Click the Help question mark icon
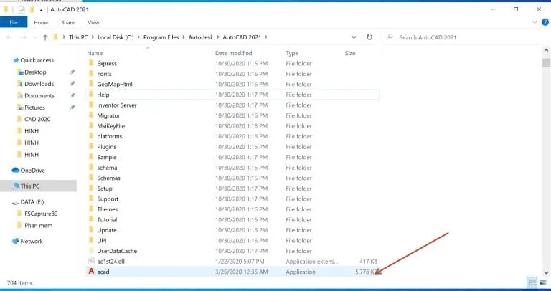The height and width of the screenshot is (291, 551). point(545,22)
